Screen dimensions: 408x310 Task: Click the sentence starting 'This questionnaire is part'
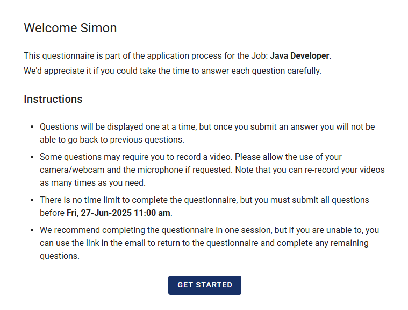(x=145, y=55)
